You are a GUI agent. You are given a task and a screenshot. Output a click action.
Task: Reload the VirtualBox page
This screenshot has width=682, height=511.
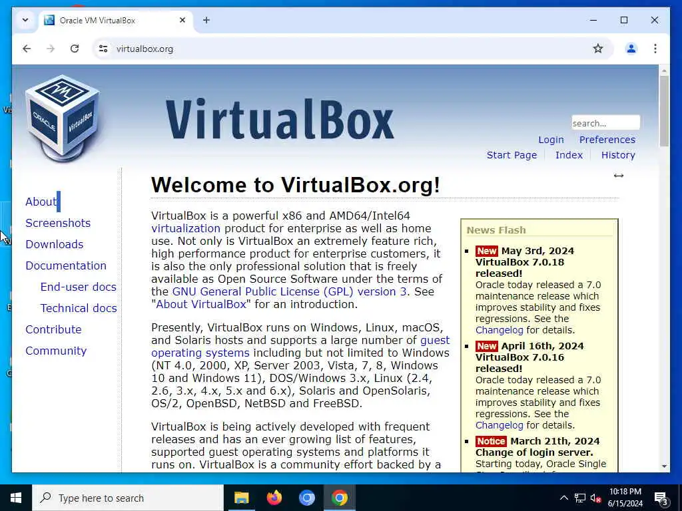tap(75, 49)
